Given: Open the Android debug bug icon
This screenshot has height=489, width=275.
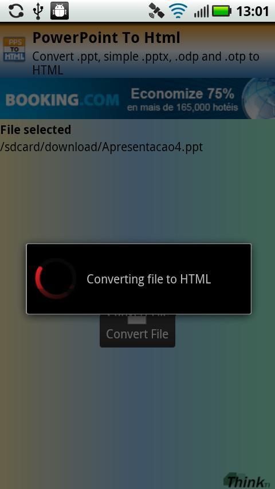Looking at the screenshot, I should coord(60,11).
